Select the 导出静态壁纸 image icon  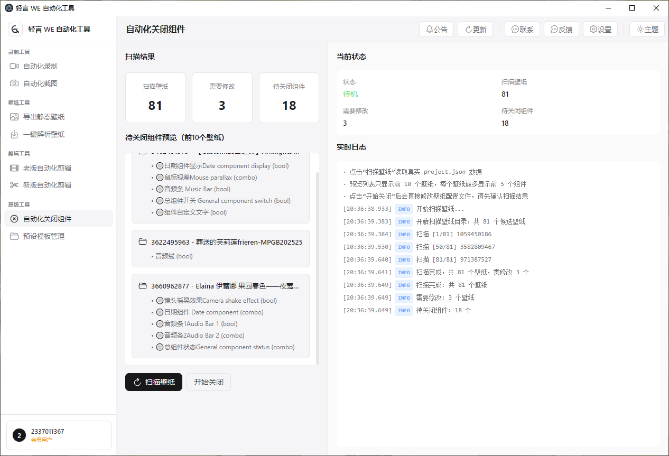click(x=14, y=117)
